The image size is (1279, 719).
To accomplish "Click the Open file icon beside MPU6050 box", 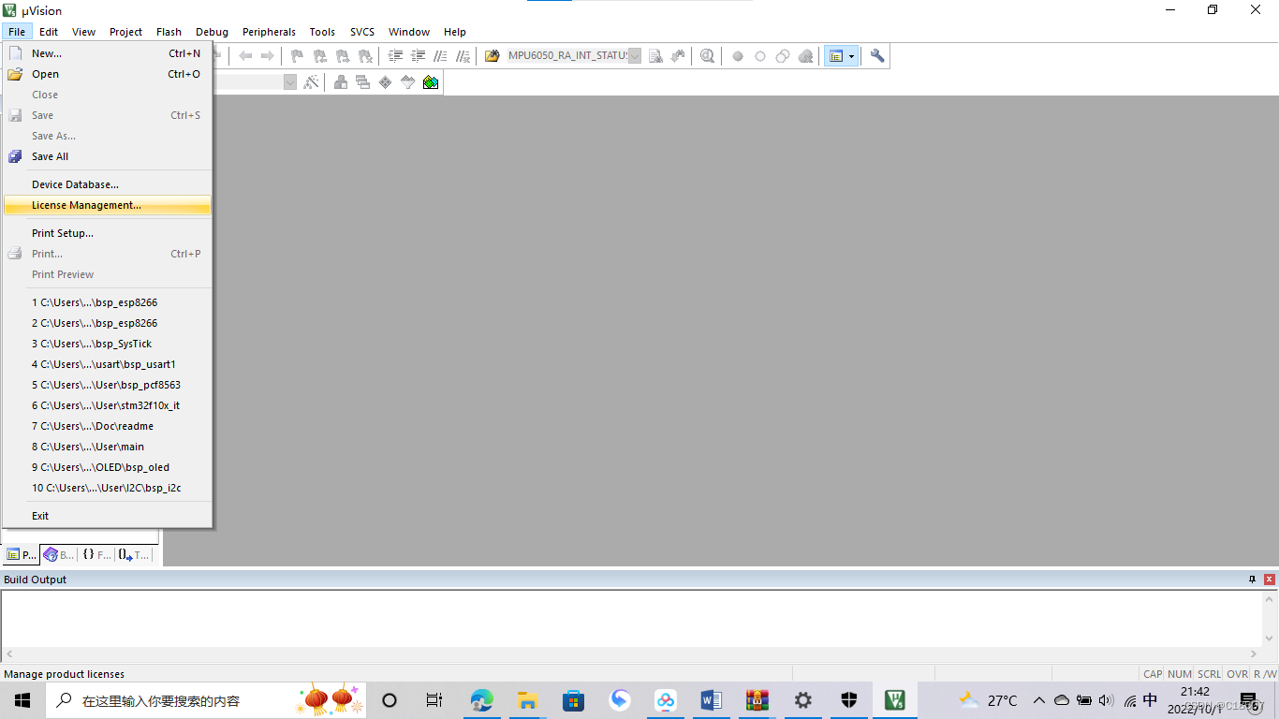I will [492, 56].
